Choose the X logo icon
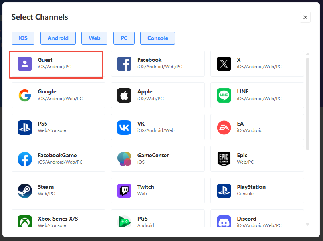 224,64
